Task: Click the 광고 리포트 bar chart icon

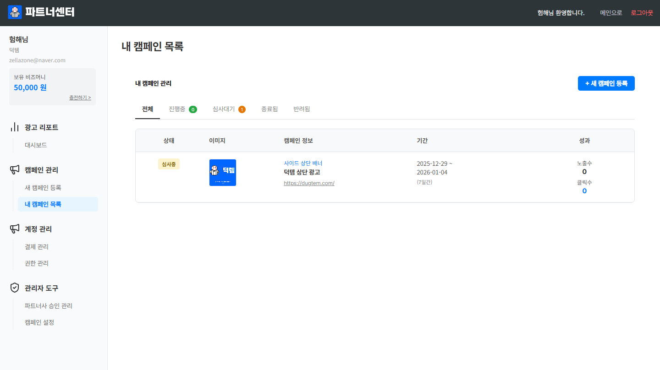Action: [x=15, y=127]
